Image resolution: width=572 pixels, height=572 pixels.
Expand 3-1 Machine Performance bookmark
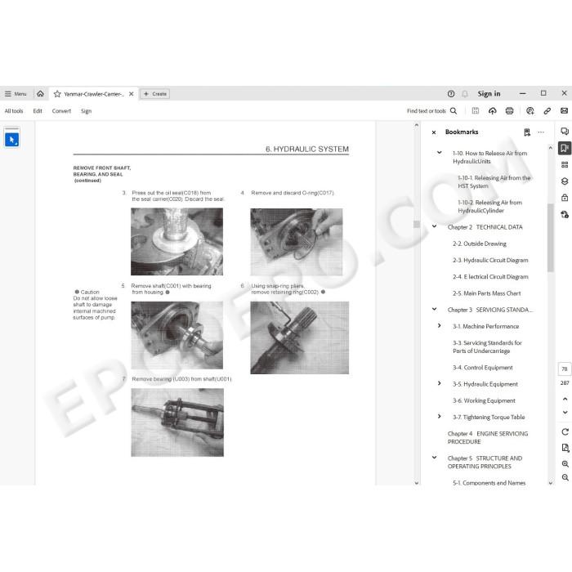click(x=440, y=326)
